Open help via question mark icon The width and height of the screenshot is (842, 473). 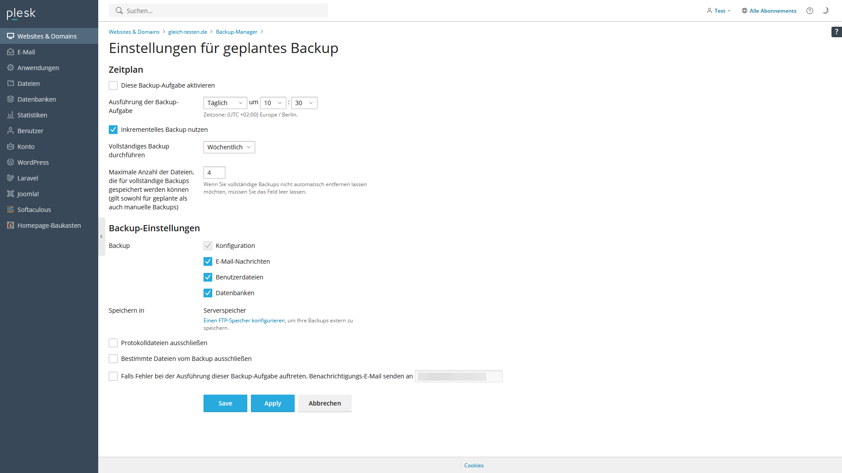tap(810, 11)
